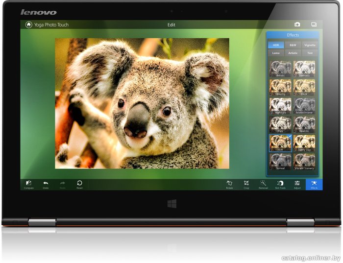
Task: Undo the last edit
Action: click(46, 184)
